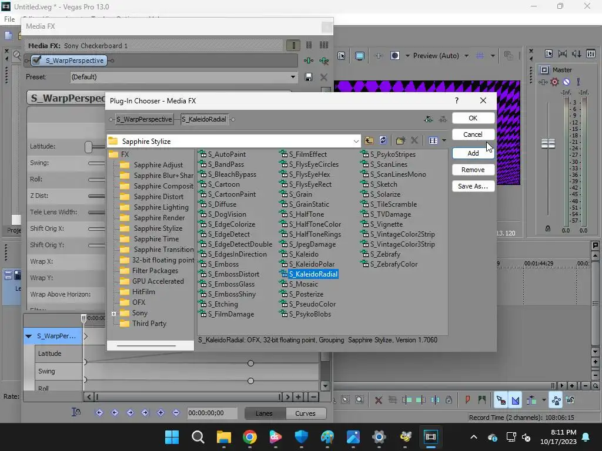Go up one folder level in Plug-In Chooser
The image size is (602, 451).
tap(369, 140)
